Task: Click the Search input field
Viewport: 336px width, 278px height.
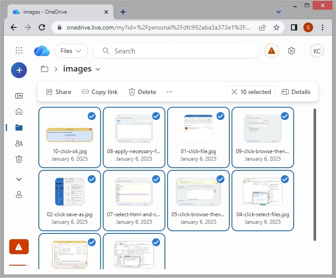Action: coord(176,51)
